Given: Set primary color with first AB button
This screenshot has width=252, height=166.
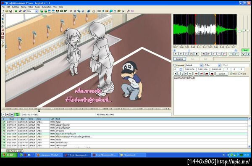Looking at the screenshot, I should coord(196,74).
